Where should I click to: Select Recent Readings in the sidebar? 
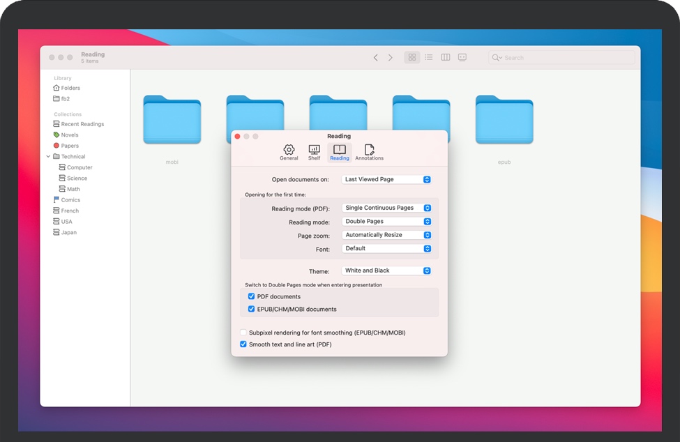point(82,124)
